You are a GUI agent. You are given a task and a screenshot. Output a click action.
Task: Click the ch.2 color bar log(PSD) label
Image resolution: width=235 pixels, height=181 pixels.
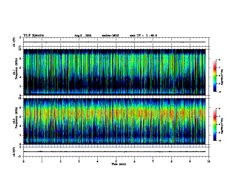pos(222,126)
